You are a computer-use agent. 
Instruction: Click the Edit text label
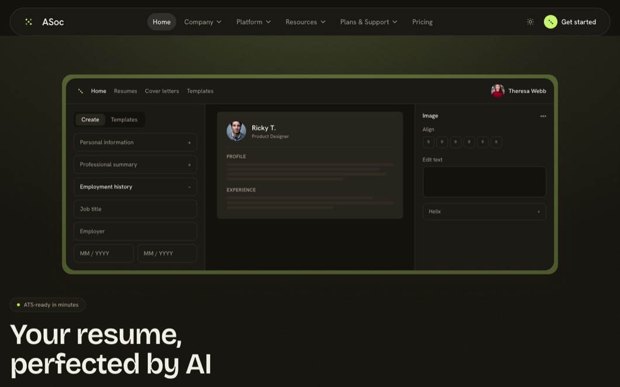432,160
